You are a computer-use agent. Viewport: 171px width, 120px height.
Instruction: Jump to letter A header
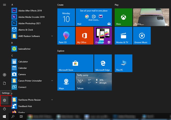(x=12, y=5)
